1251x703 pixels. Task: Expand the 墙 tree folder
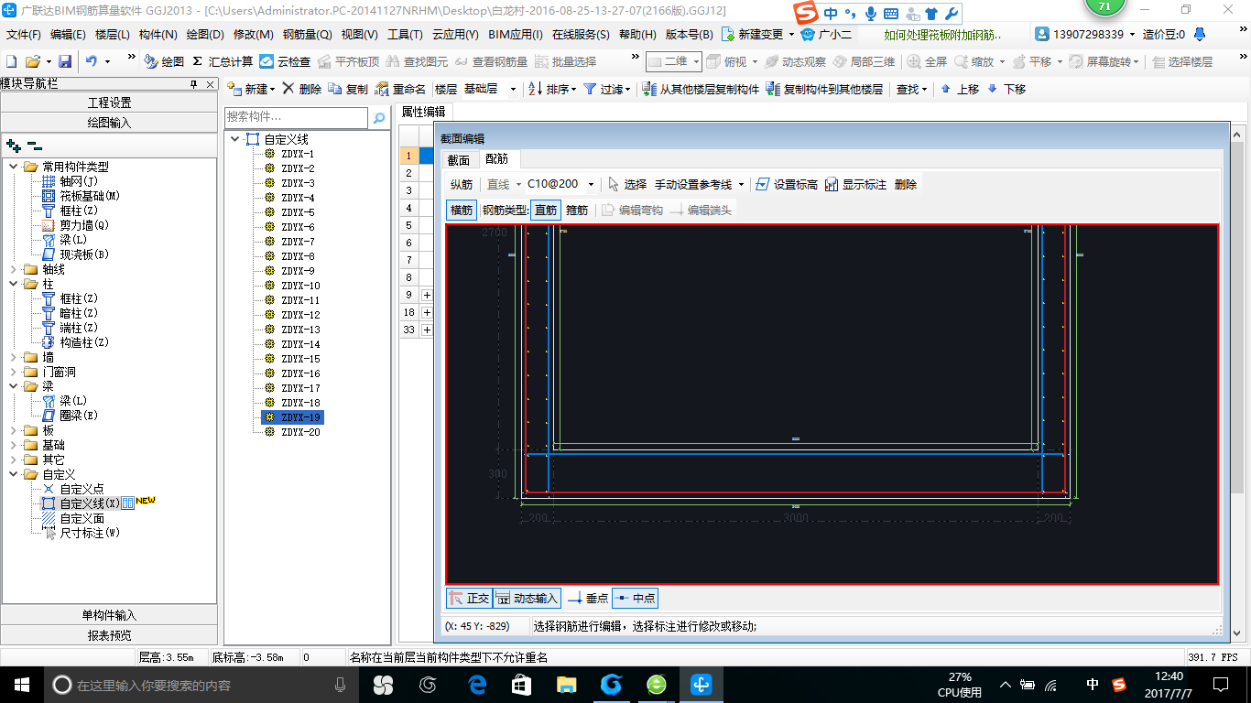[13, 357]
